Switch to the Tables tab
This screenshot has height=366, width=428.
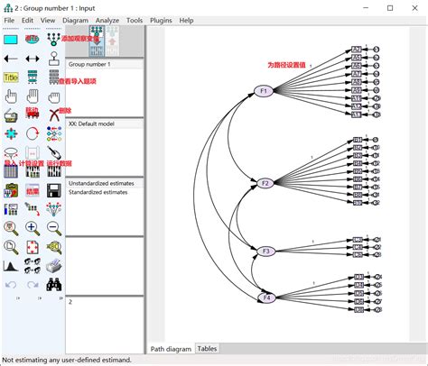207,349
